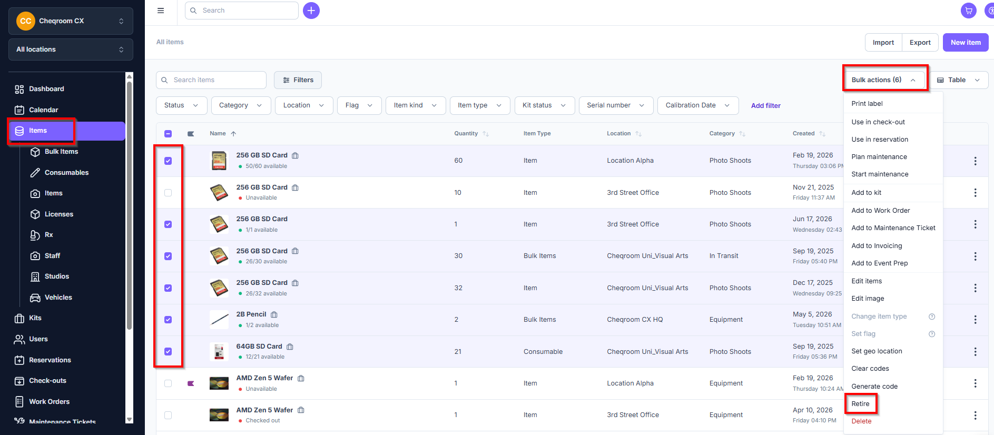Open the Calendar sidebar icon
The width and height of the screenshot is (994, 435).
(19, 110)
